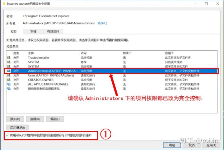Image resolution: width=224 pixels, height=150 pixels.
Task: Click the user icon of the TrustedInstaller row
Action: [x=9, y=57]
